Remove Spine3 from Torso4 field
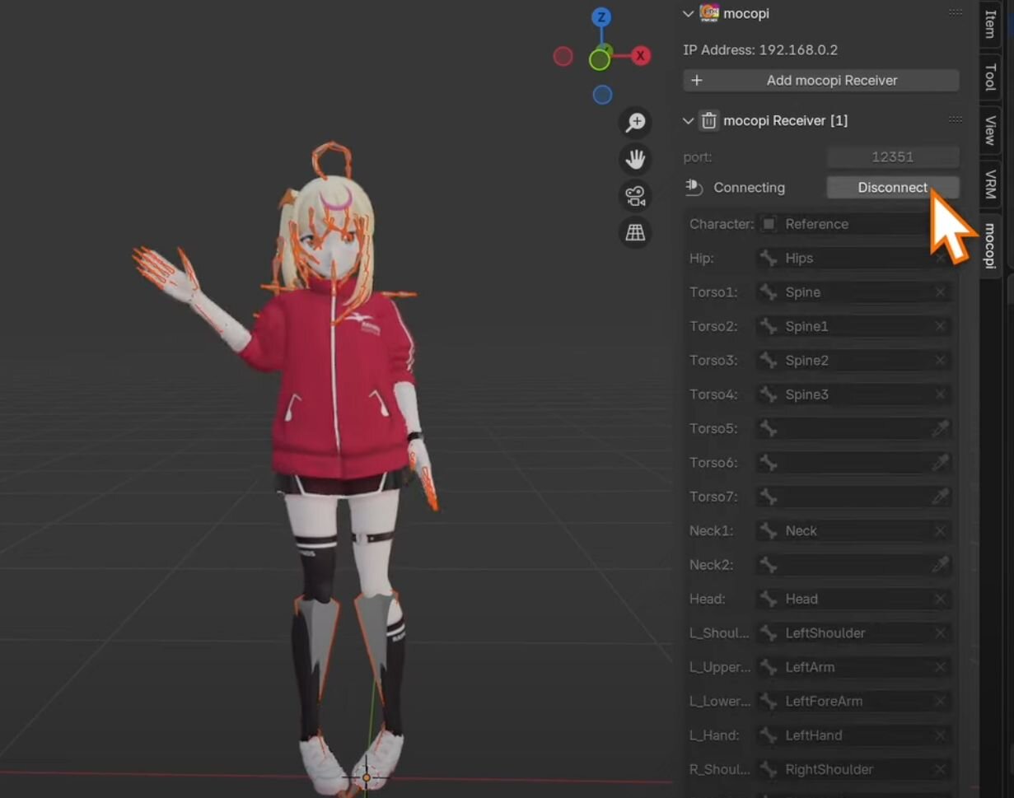 pyautogui.click(x=940, y=395)
